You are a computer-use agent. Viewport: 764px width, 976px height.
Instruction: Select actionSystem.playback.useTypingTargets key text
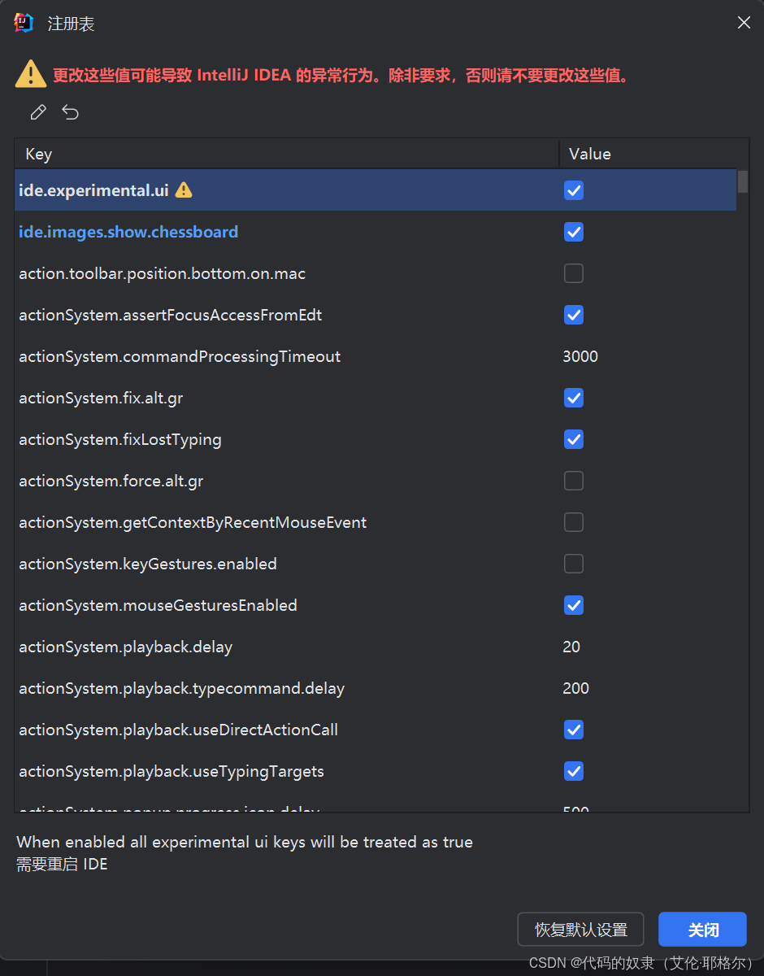tap(171, 771)
